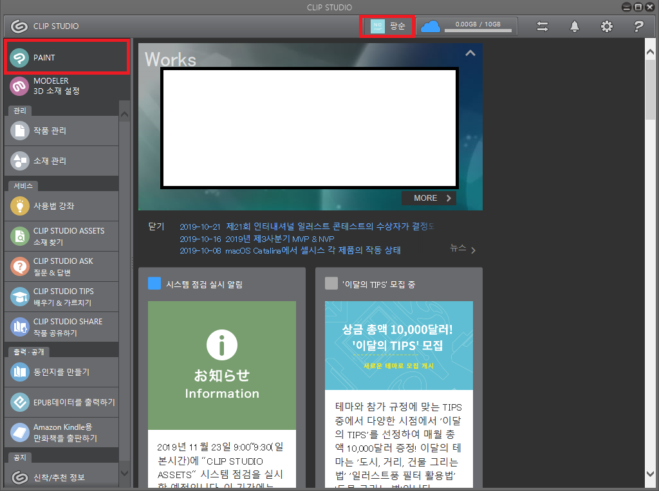Launch the PAINT application

(x=67, y=57)
